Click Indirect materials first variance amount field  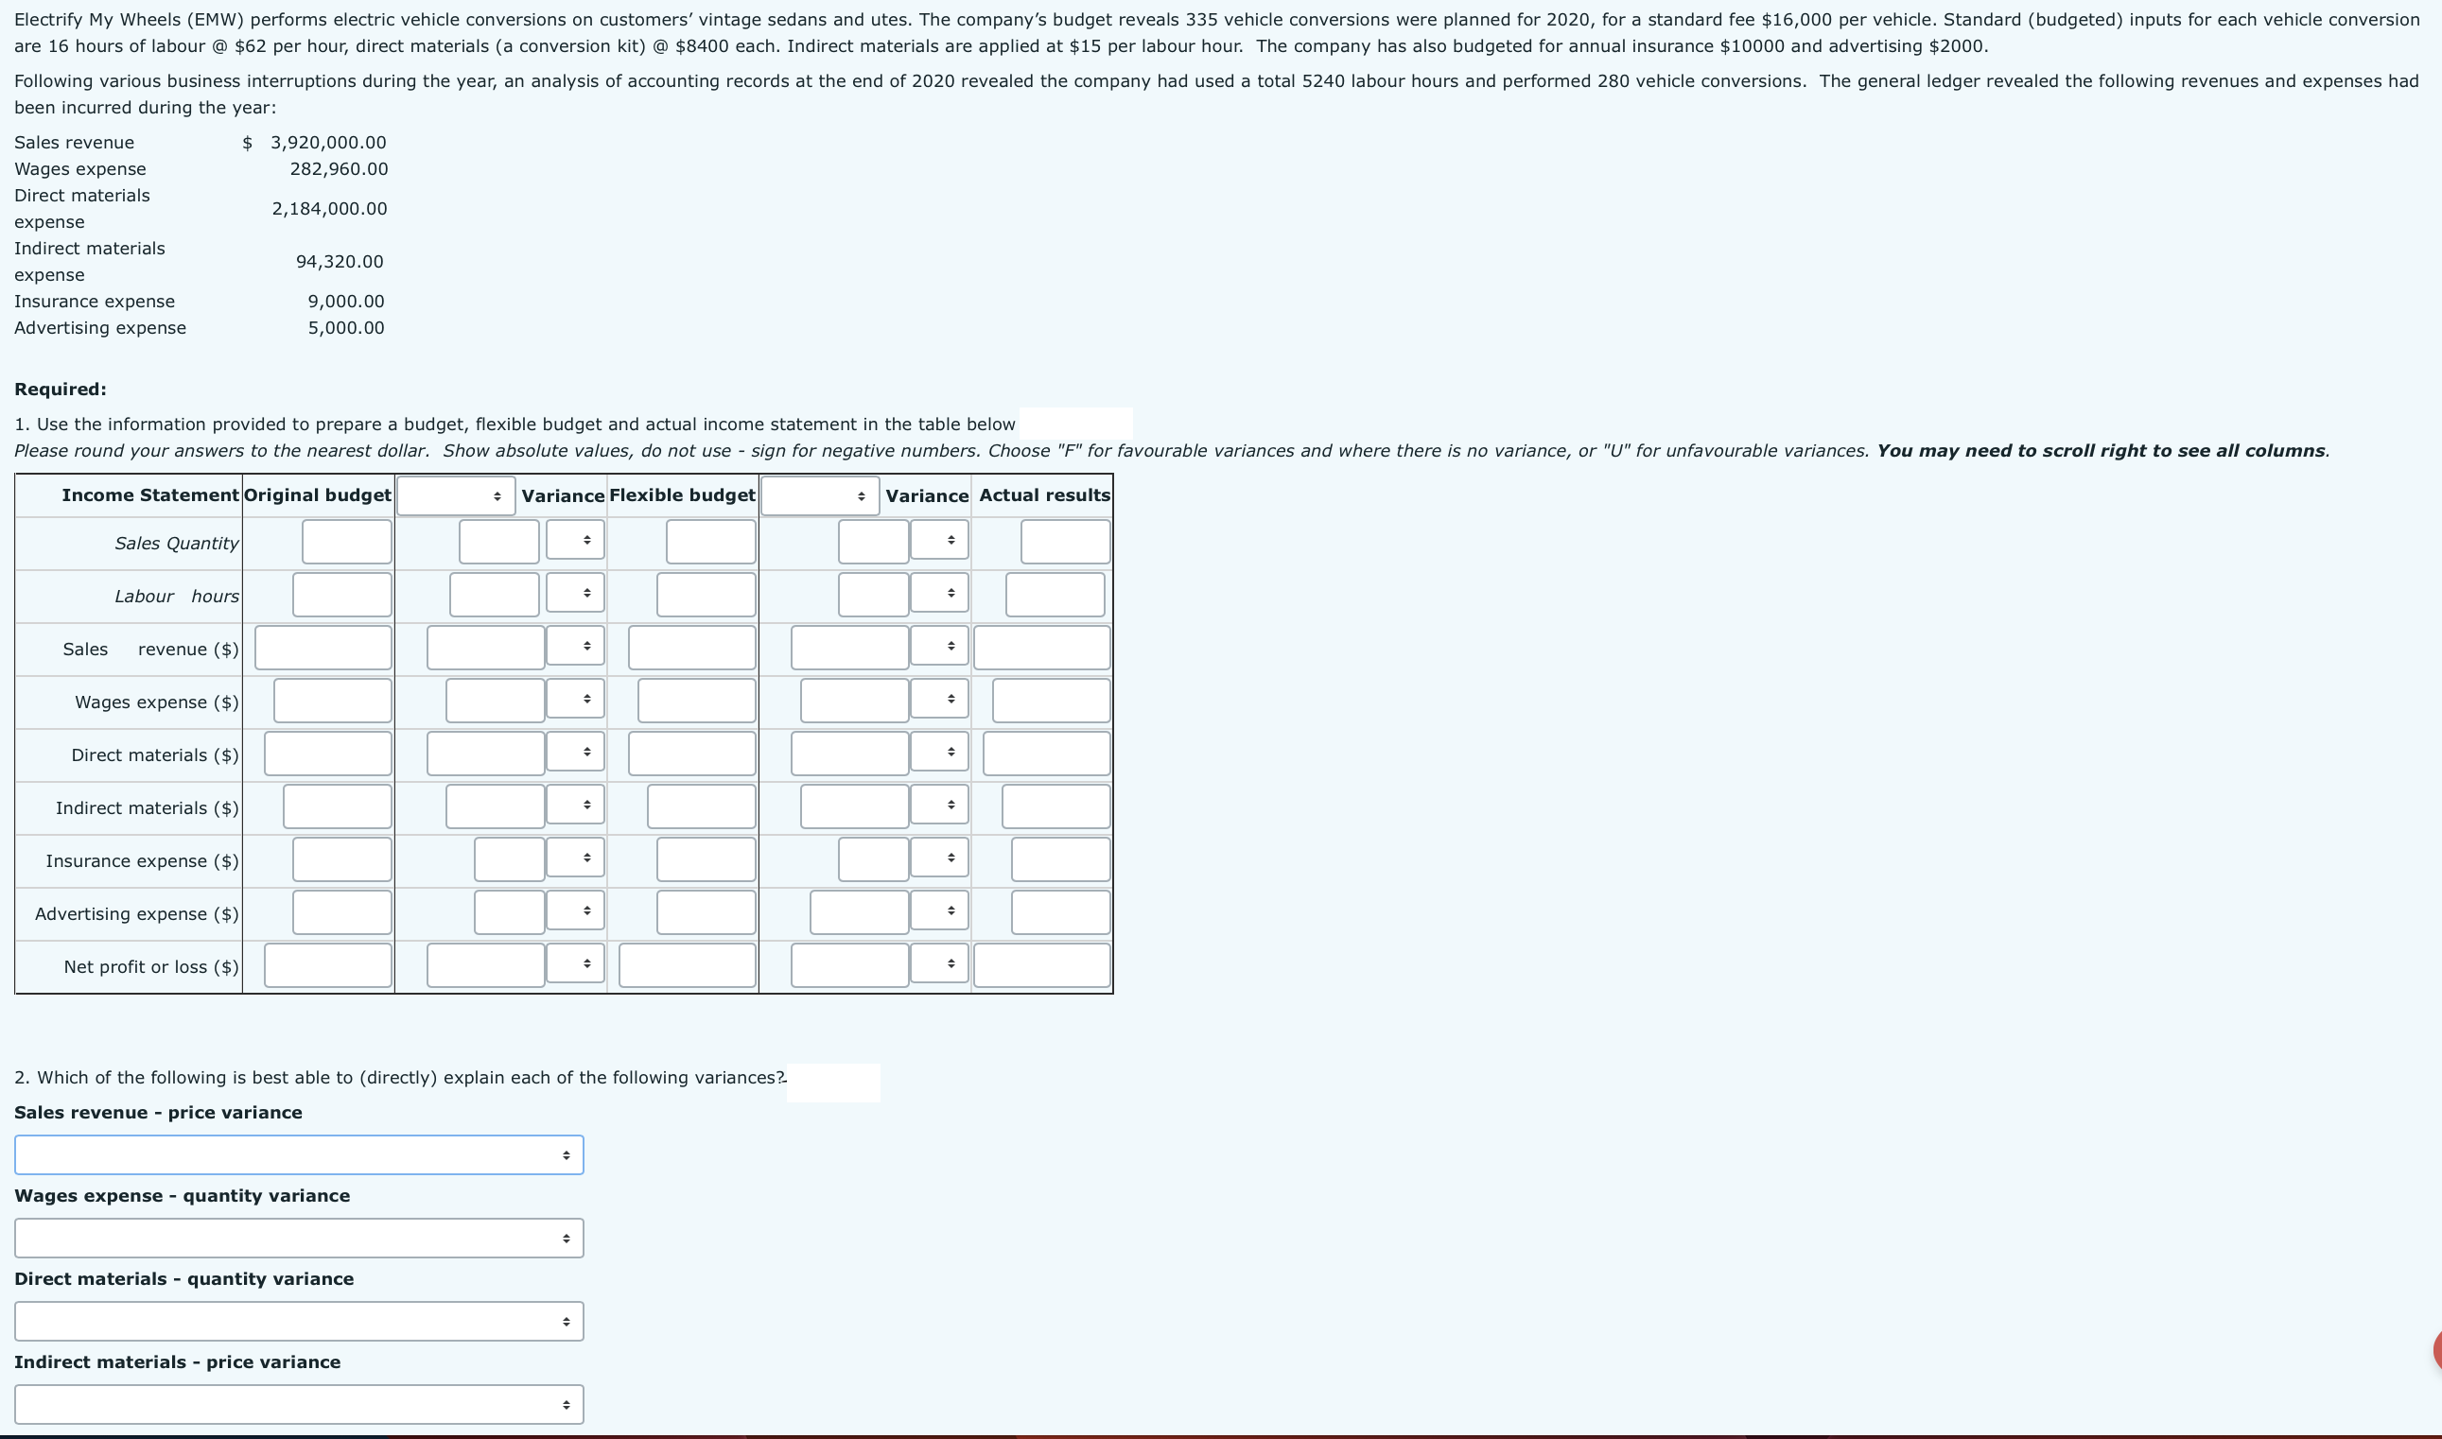coord(495,806)
